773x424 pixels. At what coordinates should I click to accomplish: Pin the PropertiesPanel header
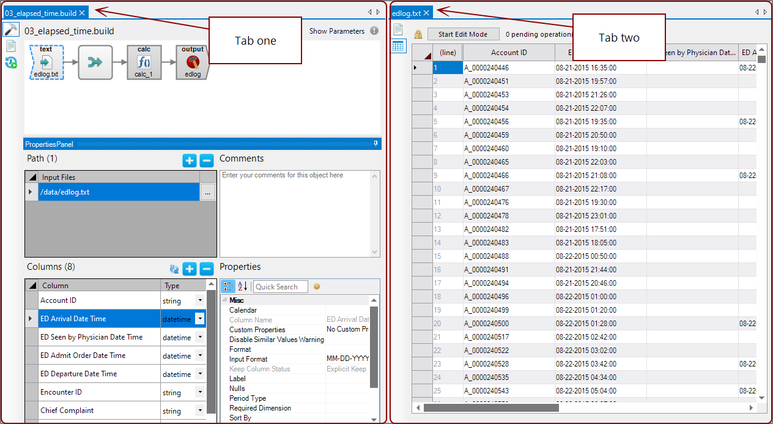[376, 144]
